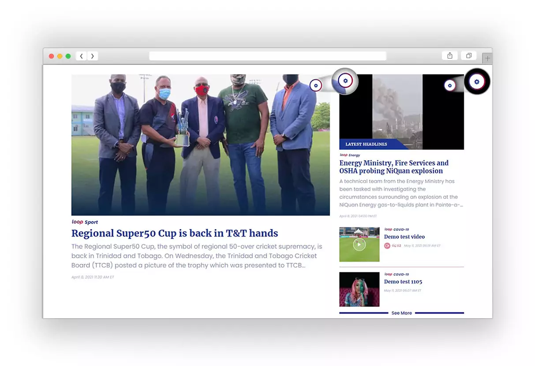Open Regional Super50 Cup headline
The height and width of the screenshot is (366, 535).
(x=175, y=233)
